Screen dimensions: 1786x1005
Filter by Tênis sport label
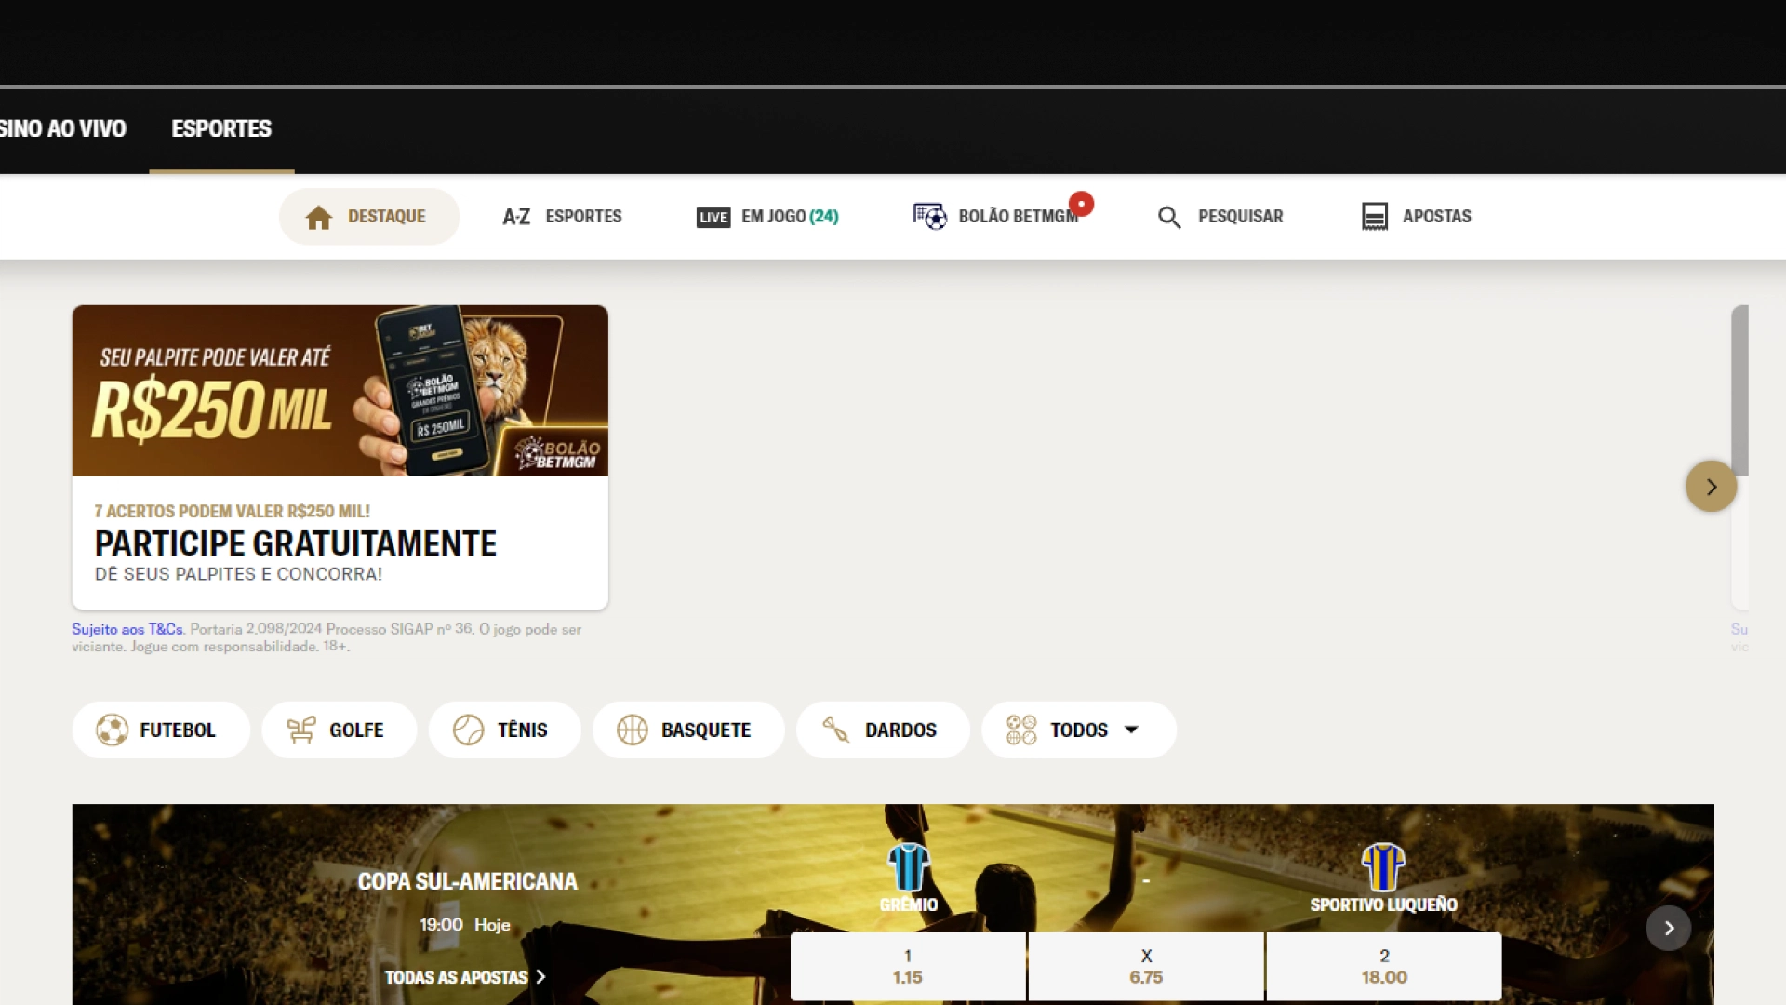coord(523,730)
